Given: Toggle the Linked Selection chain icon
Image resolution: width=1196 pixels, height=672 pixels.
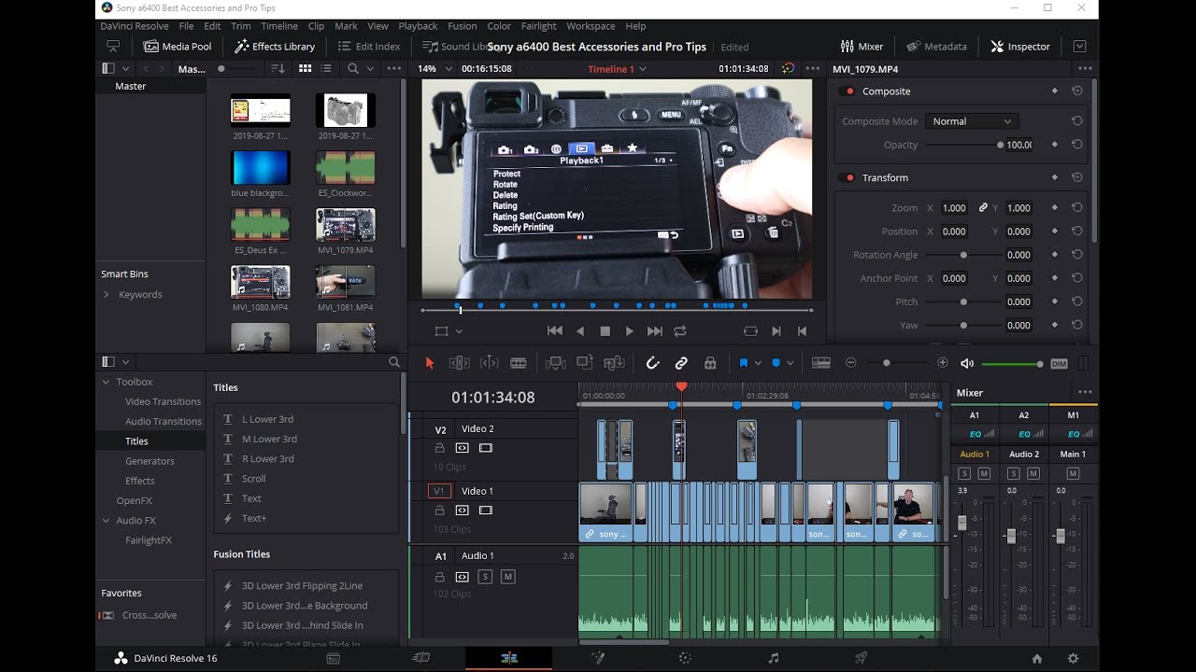Looking at the screenshot, I should (x=681, y=363).
